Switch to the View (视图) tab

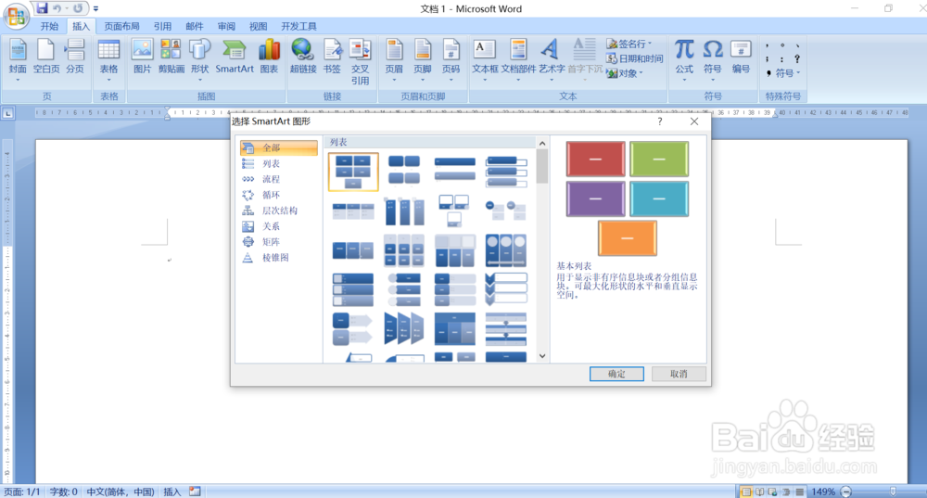tap(259, 26)
